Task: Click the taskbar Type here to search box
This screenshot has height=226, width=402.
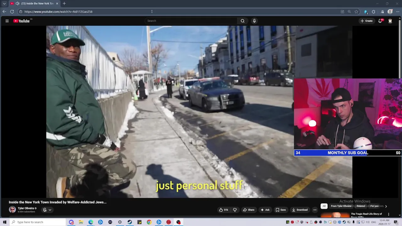Action: tap(37, 222)
